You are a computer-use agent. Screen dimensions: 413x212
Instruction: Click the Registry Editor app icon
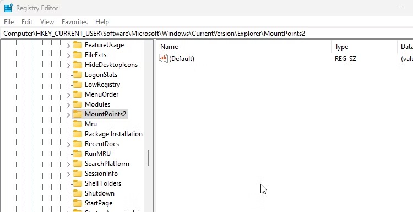[8, 8]
